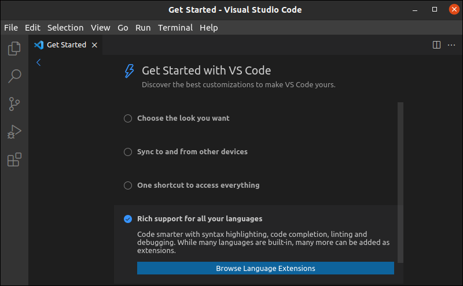Click Browse Language Extensions button

pyautogui.click(x=266, y=268)
